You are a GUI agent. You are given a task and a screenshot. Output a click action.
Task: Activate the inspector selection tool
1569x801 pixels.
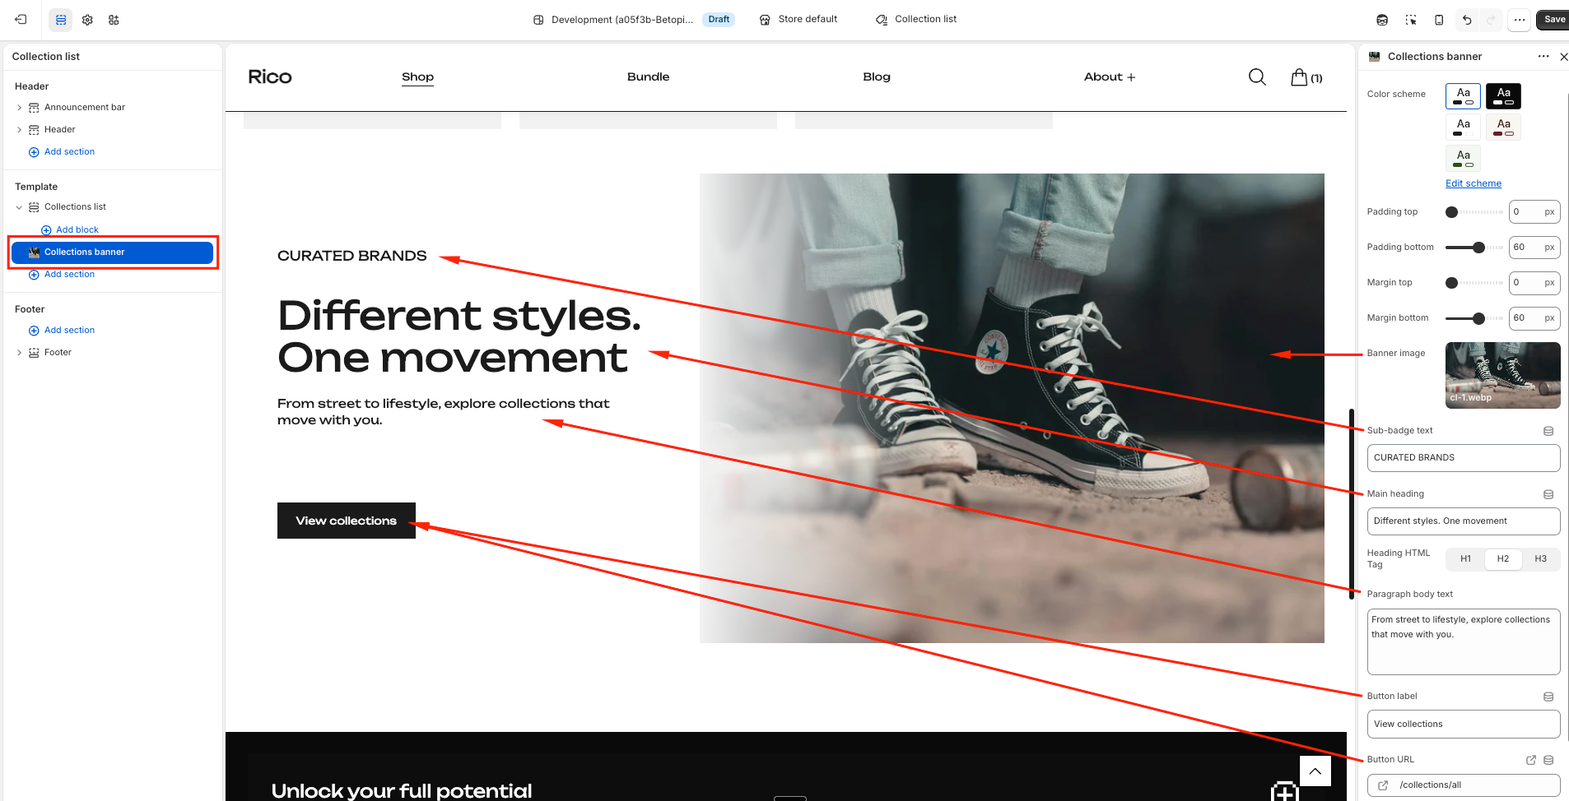click(1411, 20)
